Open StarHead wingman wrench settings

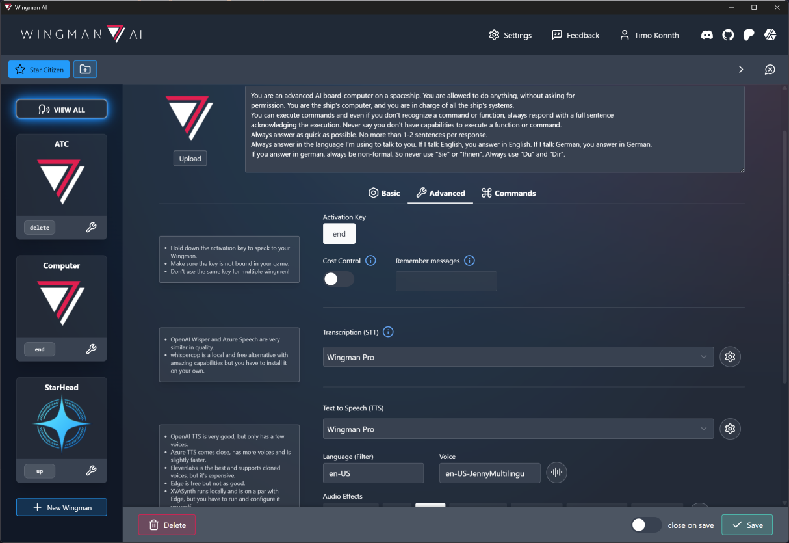[92, 470]
